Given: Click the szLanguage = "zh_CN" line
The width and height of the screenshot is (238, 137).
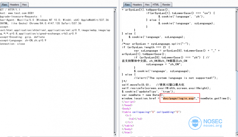Looking at the screenshot, I should coord(164,64).
